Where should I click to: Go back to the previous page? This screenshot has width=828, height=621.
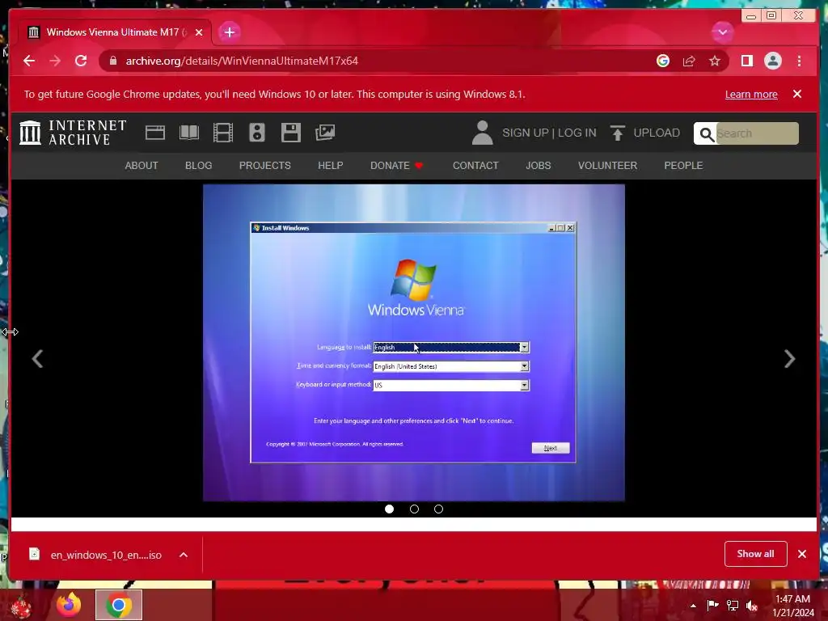[29, 61]
